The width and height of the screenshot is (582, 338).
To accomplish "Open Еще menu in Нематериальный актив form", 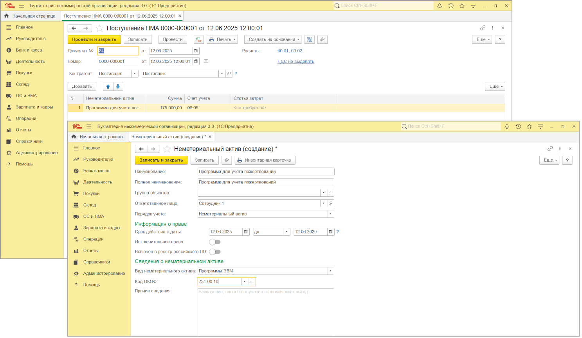I will point(550,160).
